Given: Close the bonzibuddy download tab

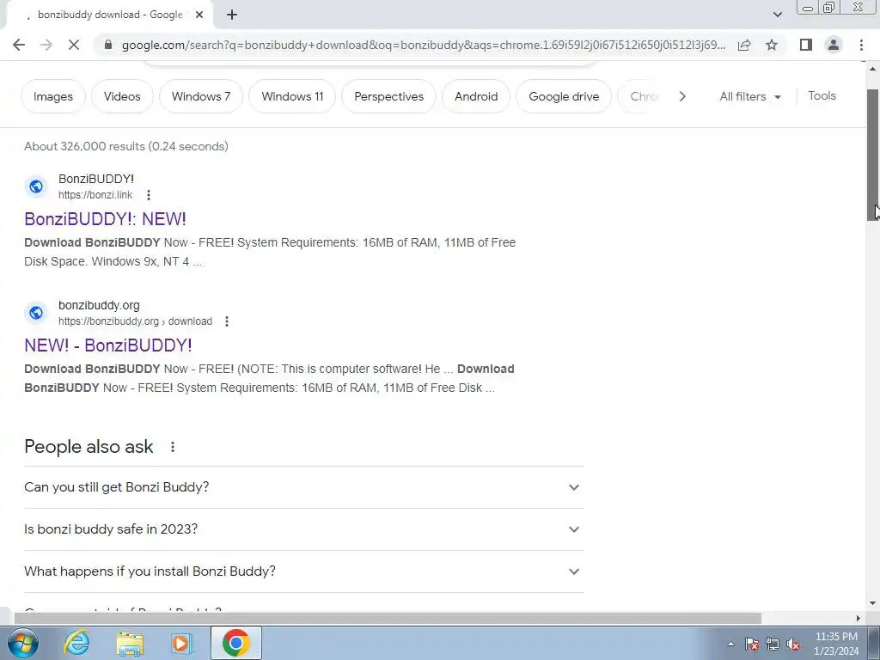Looking at the screenshot, I should (199, 15).
